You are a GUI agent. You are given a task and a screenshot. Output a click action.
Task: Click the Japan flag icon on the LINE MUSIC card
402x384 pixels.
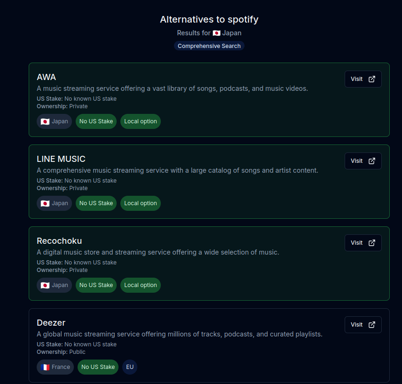point(45,203)
